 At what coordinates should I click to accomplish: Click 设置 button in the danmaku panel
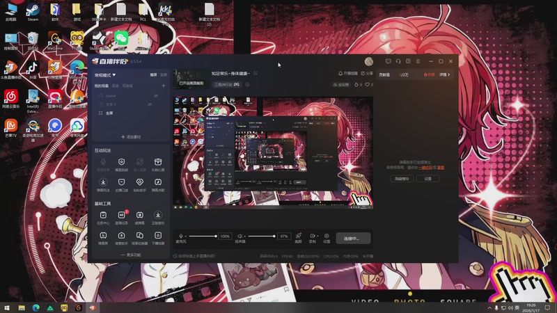(427, 179)
